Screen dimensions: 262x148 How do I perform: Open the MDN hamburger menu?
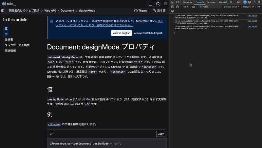(x=166, y=4)
